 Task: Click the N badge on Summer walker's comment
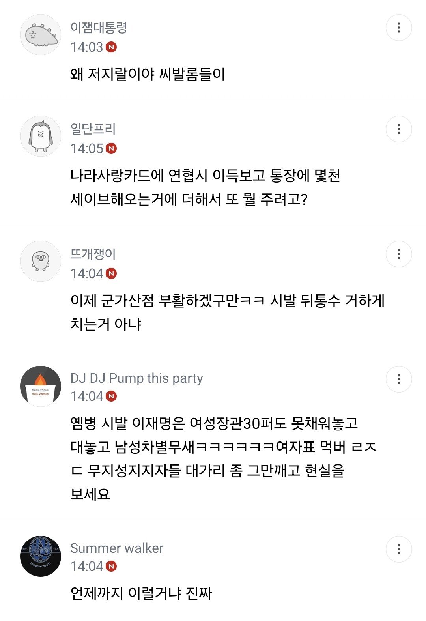(112, 566)
